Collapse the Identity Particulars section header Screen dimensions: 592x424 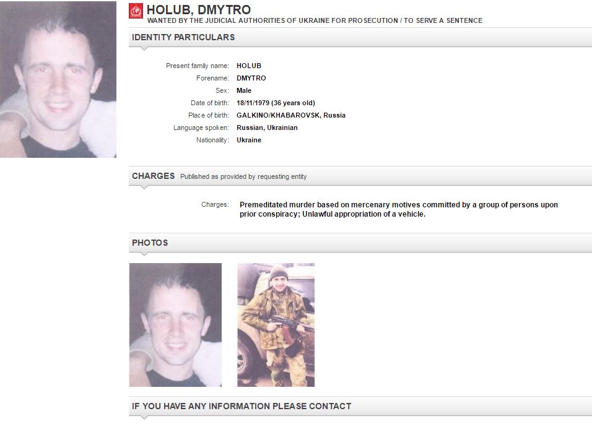pyautogui.click(x=360, y=37)
